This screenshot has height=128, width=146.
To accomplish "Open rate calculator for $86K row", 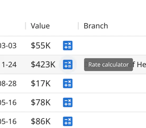I will 68,121.
